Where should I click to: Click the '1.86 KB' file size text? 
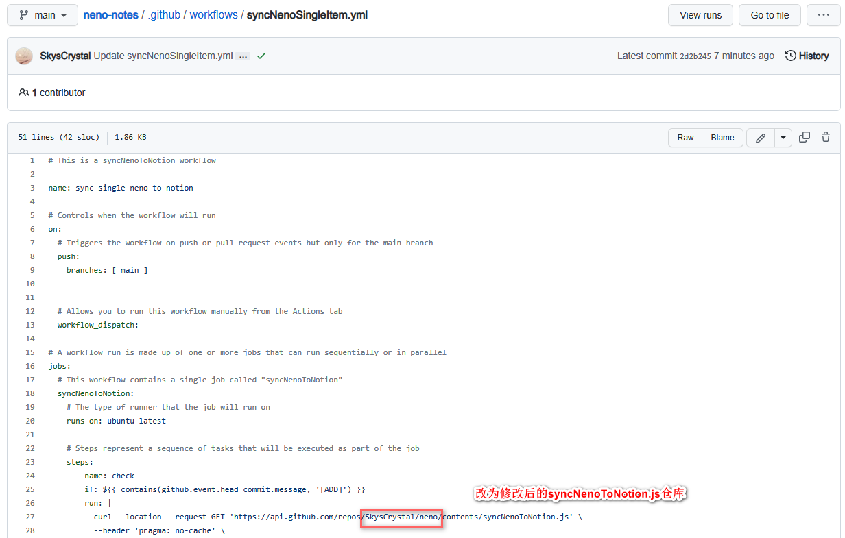(130, 138)
